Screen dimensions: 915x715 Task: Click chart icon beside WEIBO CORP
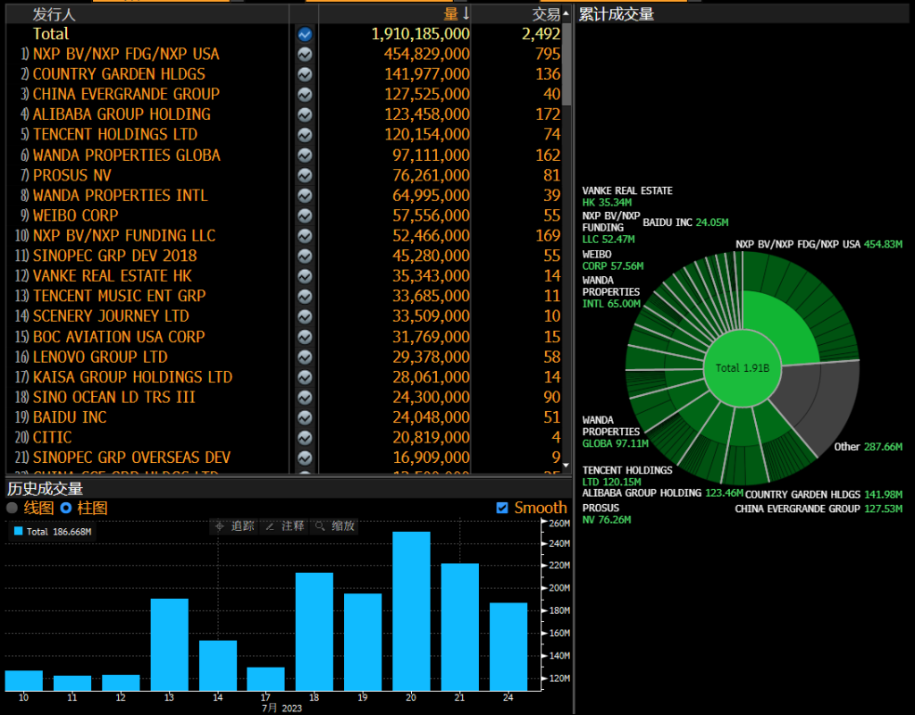305,215
